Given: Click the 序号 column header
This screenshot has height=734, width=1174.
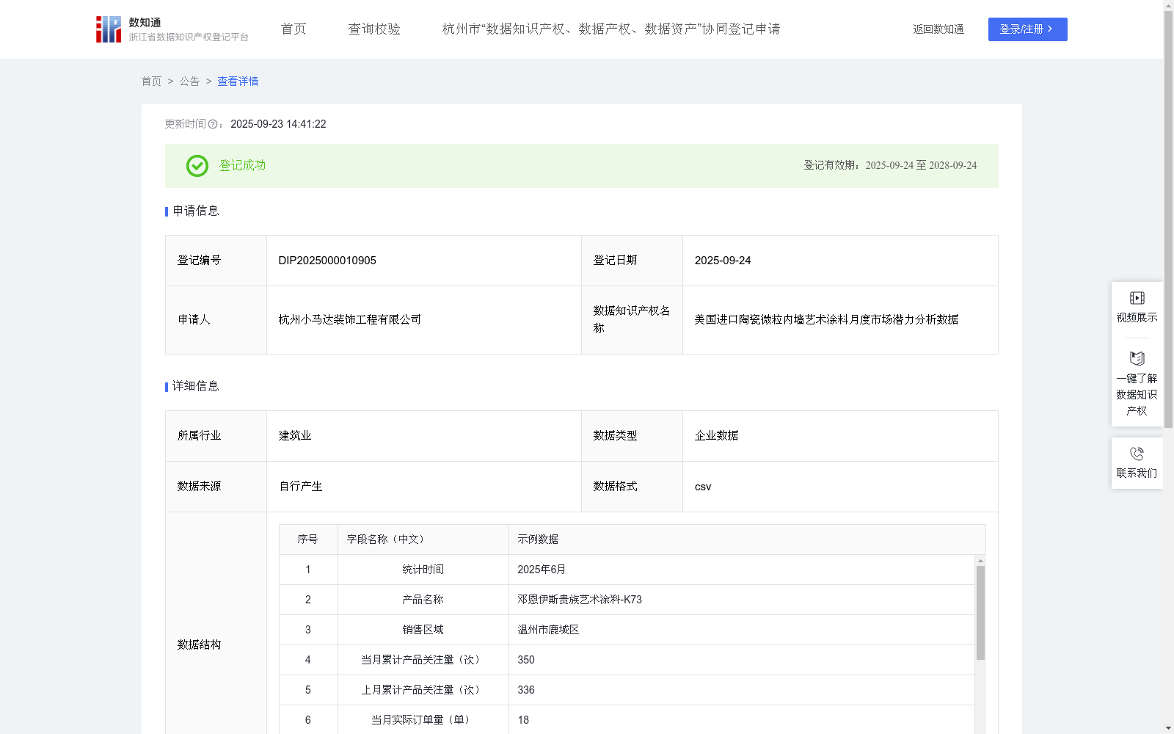Looking at the screenshot, I should [x=307, y=539].
